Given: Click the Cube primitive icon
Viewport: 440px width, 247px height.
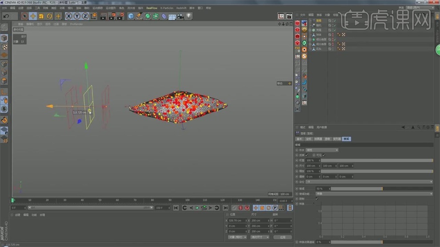Looking at the screenshot, I should tap(131, 16).
